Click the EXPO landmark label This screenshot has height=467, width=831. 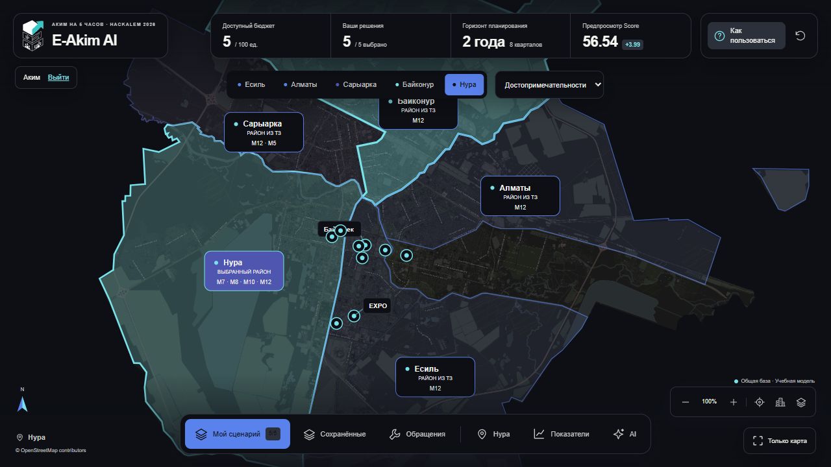click(x=378, y=305)
